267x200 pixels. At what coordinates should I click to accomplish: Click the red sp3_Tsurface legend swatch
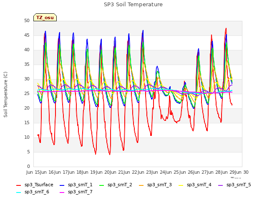18,185
